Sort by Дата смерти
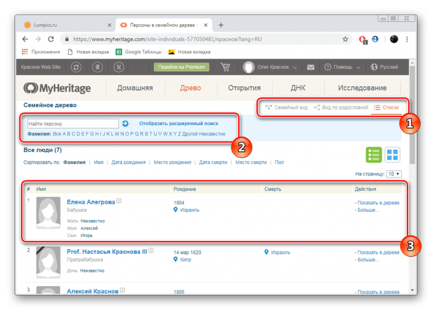432x310 pixels. click(213, 163)
